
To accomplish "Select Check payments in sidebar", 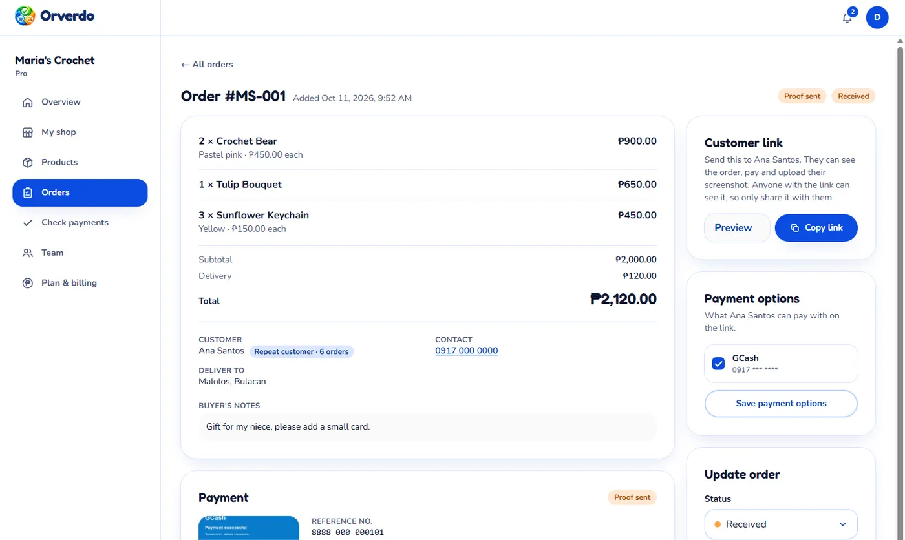I will (80, 223).
